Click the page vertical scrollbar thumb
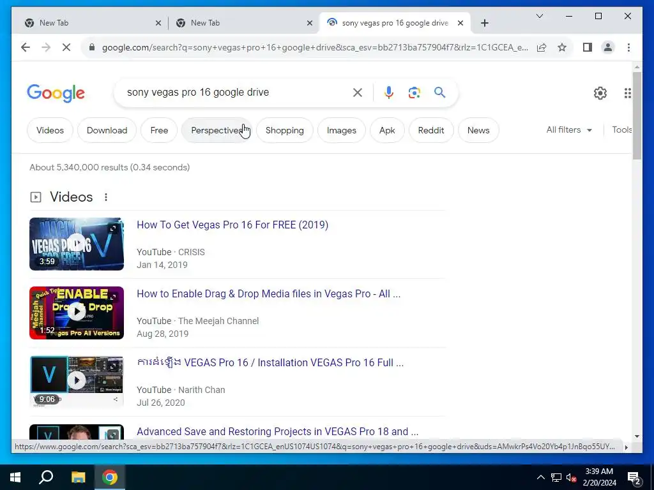The width and height of the screenshot is (654, 490). pyautogui.click(x=637, y=115)
